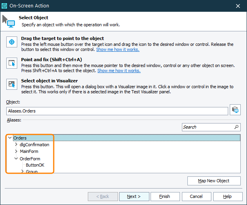
Task: Click the Select Object header icon
Action: [x=9, y=21]
